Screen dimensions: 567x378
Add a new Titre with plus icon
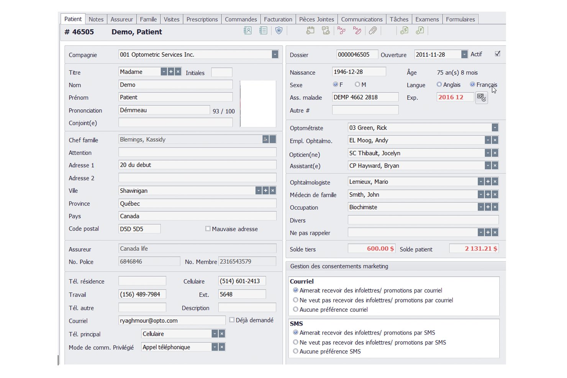(x=171, y=72)
